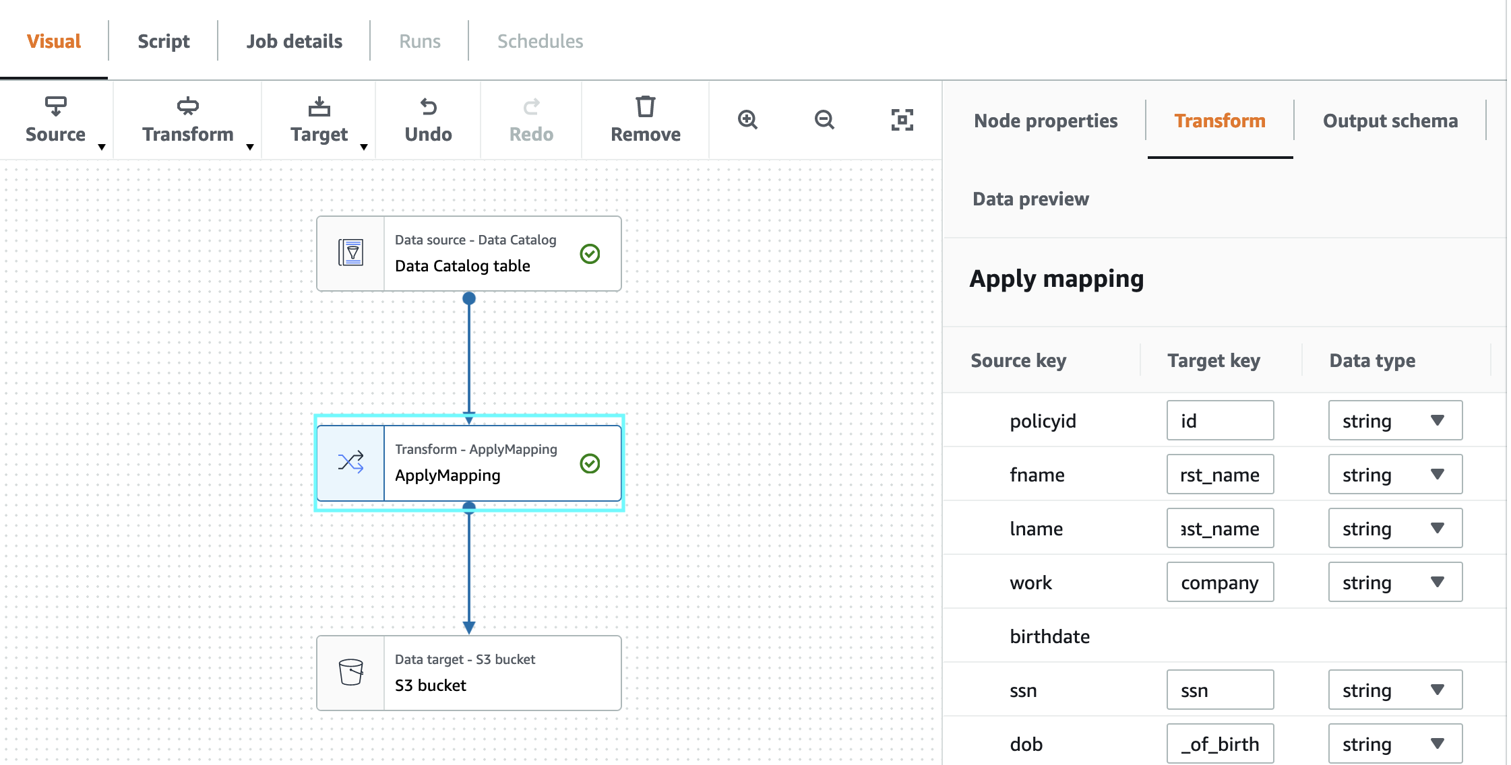Click the fname source key
Viewport: 1511px width, 765px height.
(1037, 475)
